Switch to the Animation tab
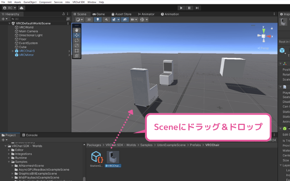 click(x=170, y=14)
